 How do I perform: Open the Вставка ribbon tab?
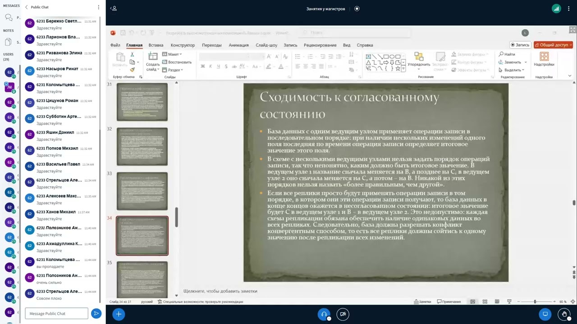(x=156, y=45)
